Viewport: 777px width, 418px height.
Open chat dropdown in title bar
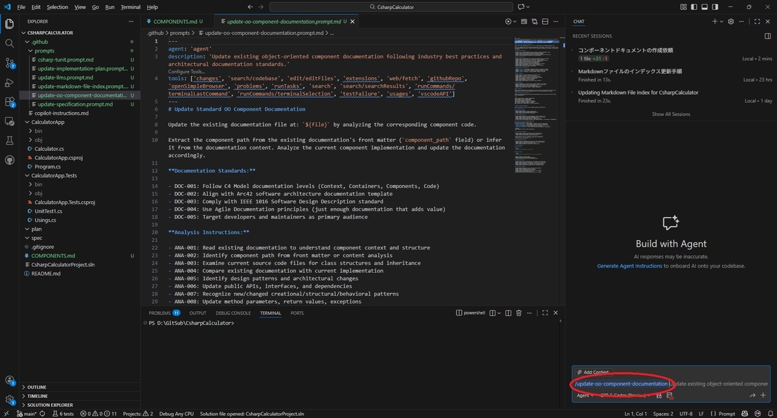[528, 7]
